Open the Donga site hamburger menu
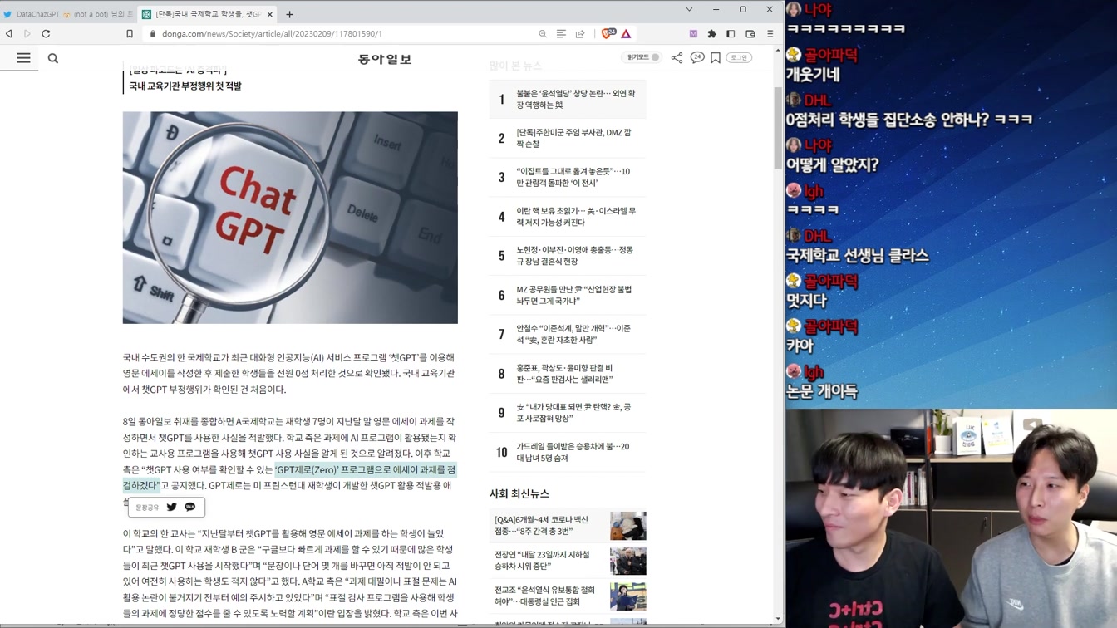1117x628 pixels. (x=23, y=58)
